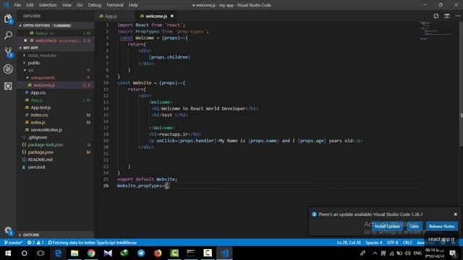Click the errors and warnings status indicator
The height and width of the screenshot is (260, 463).
click(x=35, y=243)
